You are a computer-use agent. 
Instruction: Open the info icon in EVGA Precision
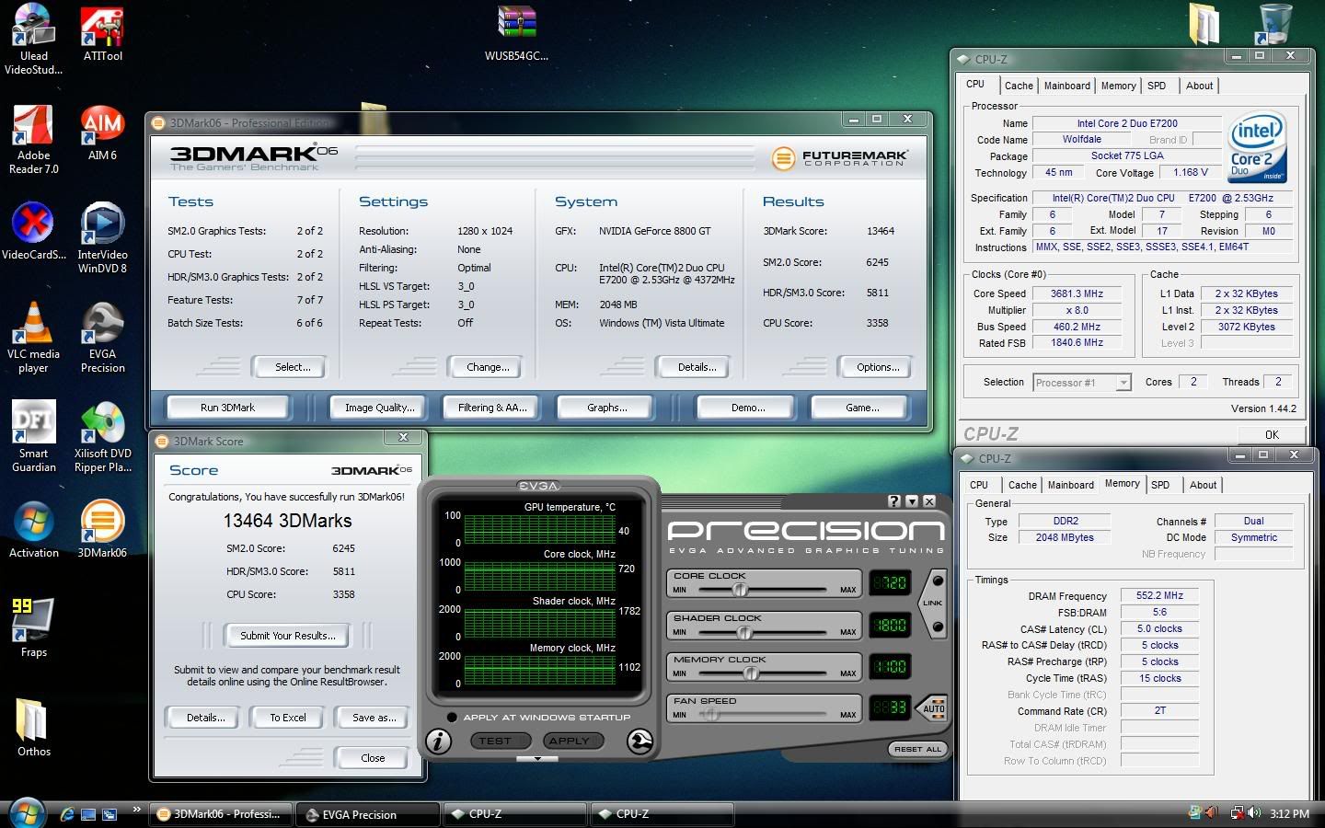[x=439, y=741]
